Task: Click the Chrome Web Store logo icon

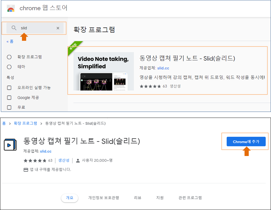Action: tap(11, 8)
